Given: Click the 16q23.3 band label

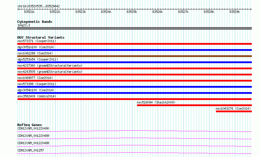Looking at the screenshot, I should pyautogui.click(x=24, y=25).
